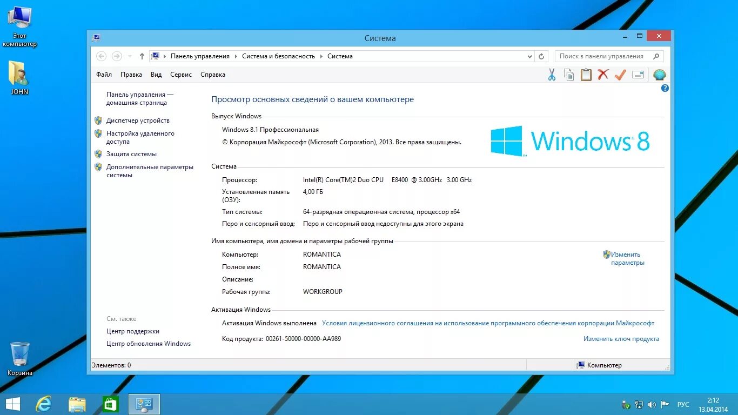
Task: Click the Компьютер status bar entry
Action: click(599, 365)
